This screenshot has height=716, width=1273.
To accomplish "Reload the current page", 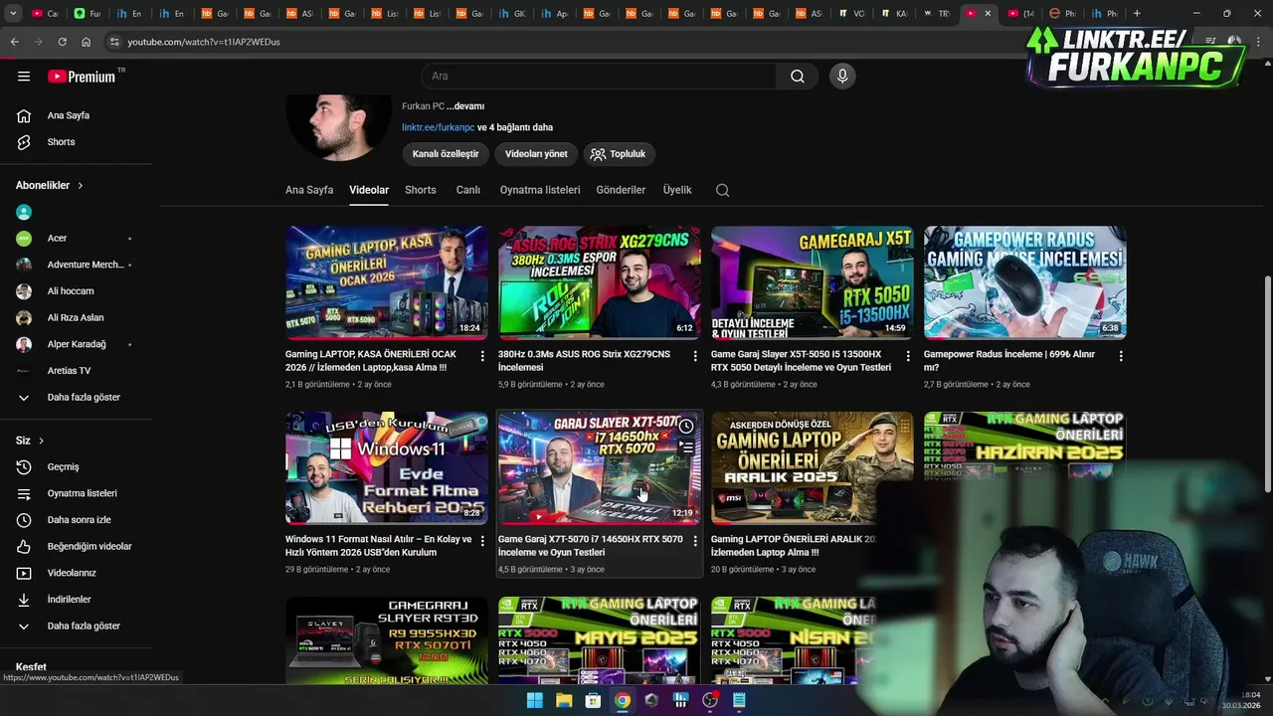I will tap(62, 42).
